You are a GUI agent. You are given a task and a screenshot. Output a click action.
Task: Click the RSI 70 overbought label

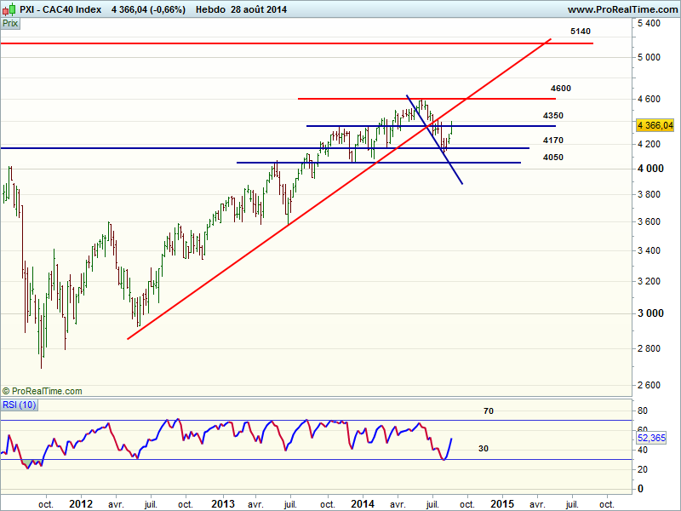[489, 411]
